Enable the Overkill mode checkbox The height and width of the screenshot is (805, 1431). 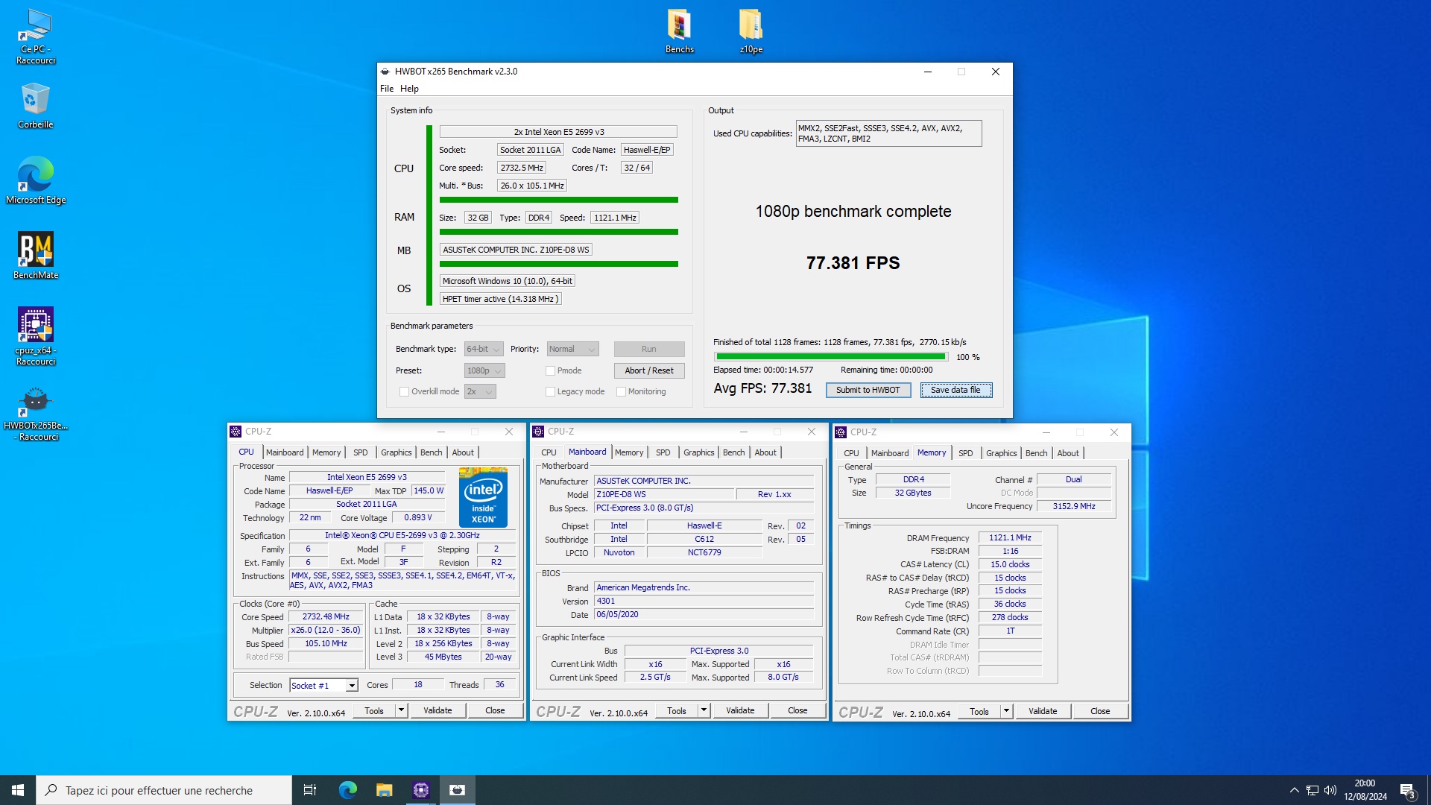coord(404,391)
